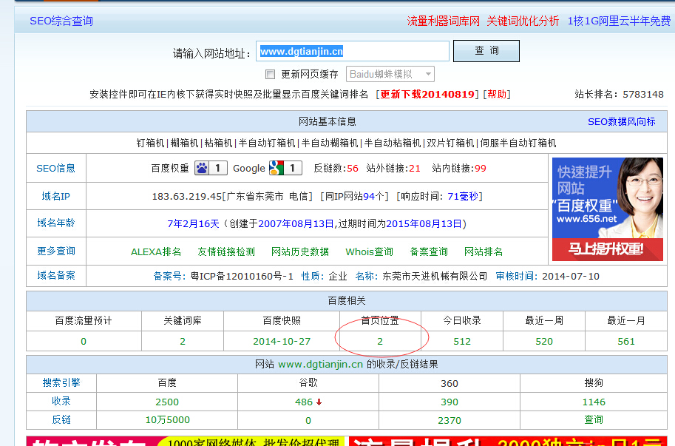
Task: Click the 最近一月 value 561
Action: point(626,342)
